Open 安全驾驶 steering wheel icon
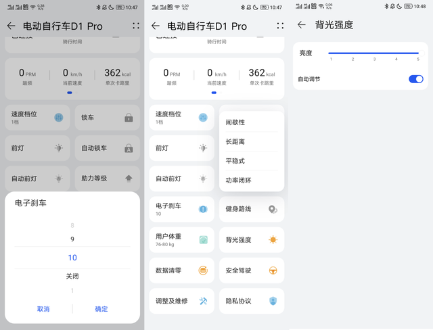Viewport: 433px width, 330px height. coord(273,270)
